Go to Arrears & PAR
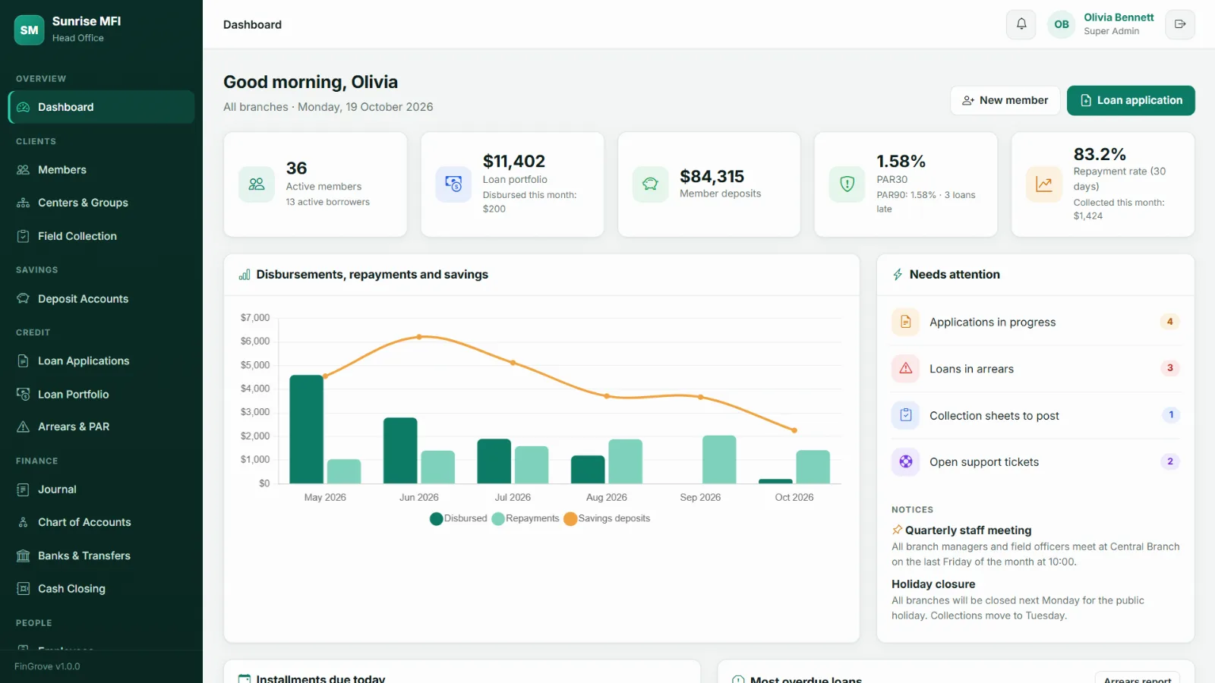 [x=101, y=426]
